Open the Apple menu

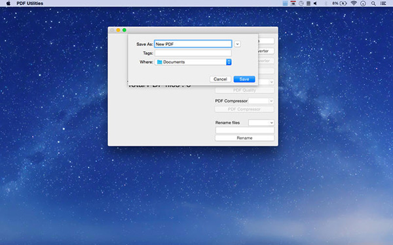click(9, 3)
